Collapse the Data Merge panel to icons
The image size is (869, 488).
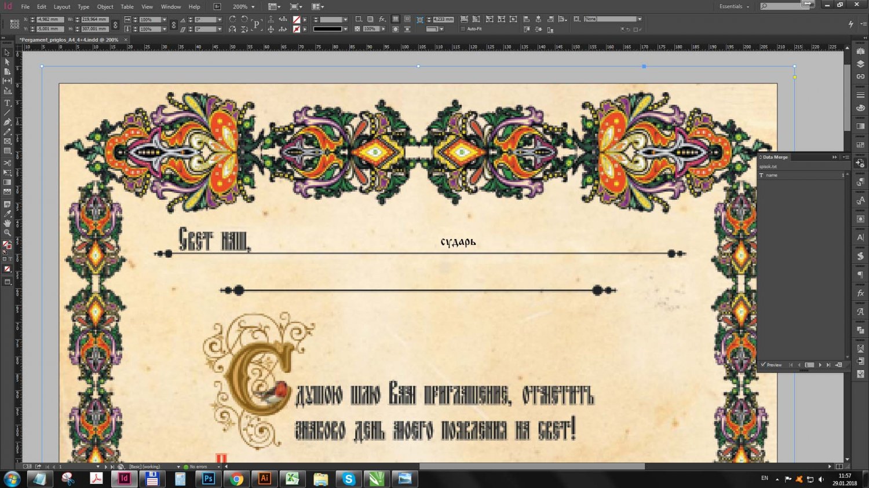(835, 157)
